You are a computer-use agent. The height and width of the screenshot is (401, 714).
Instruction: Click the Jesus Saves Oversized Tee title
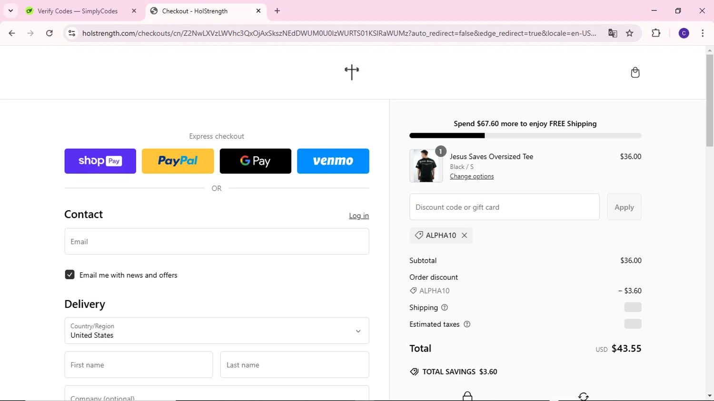point(492,156)
